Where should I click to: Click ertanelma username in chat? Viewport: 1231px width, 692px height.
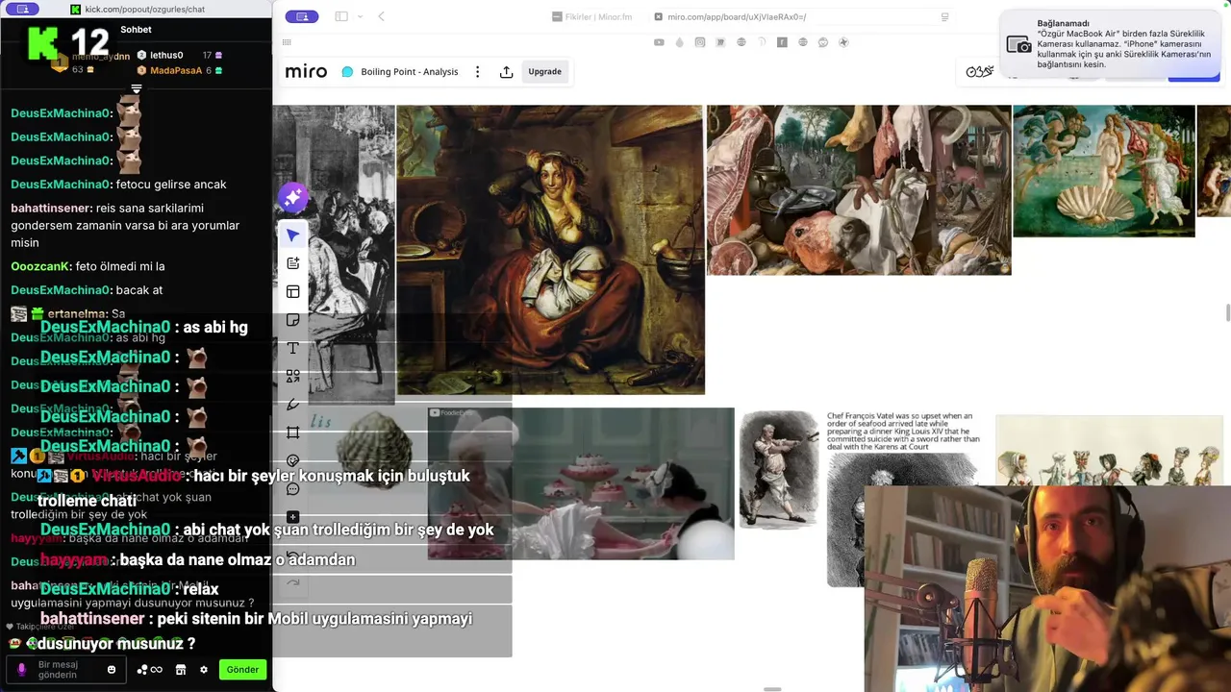coord(77,313)
